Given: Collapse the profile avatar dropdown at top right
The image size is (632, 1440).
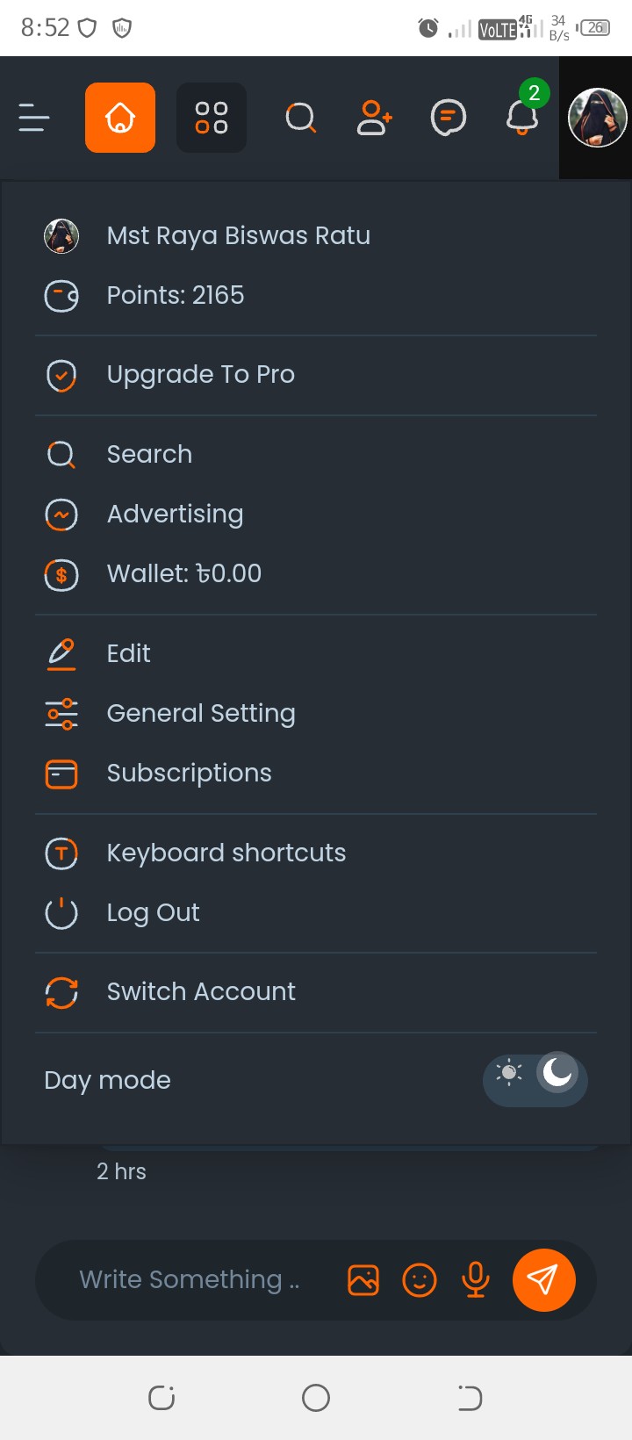Looking at the screenshot, I should click(x=598, y=118).
